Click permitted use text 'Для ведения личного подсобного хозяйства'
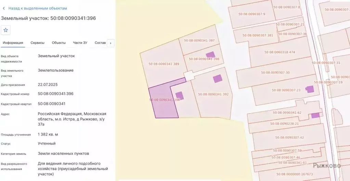350x181 pixels. [x=73, y=169]
